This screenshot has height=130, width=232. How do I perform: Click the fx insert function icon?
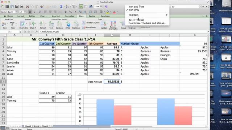(37, 32)
